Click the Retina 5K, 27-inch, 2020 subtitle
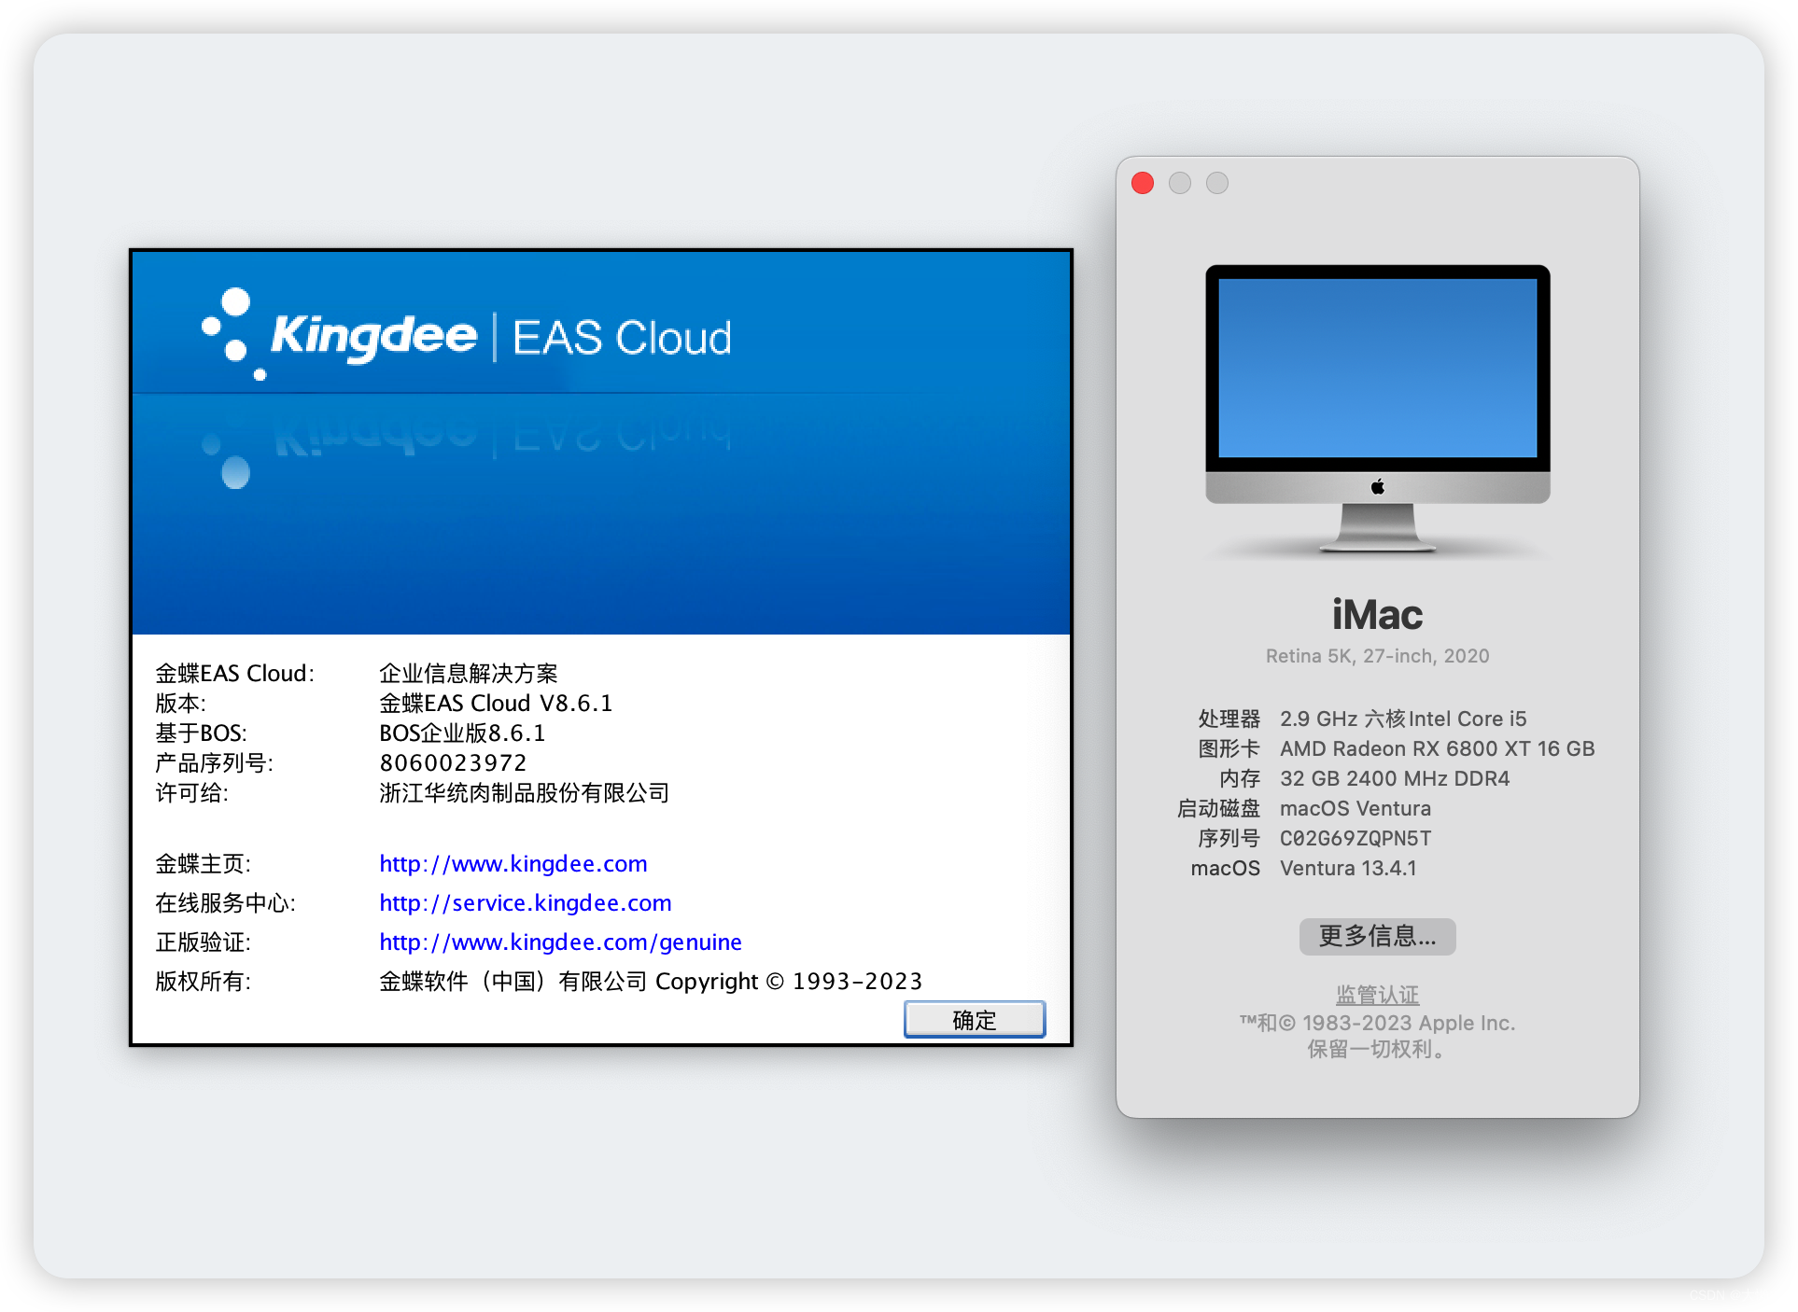 (1376, 655)
